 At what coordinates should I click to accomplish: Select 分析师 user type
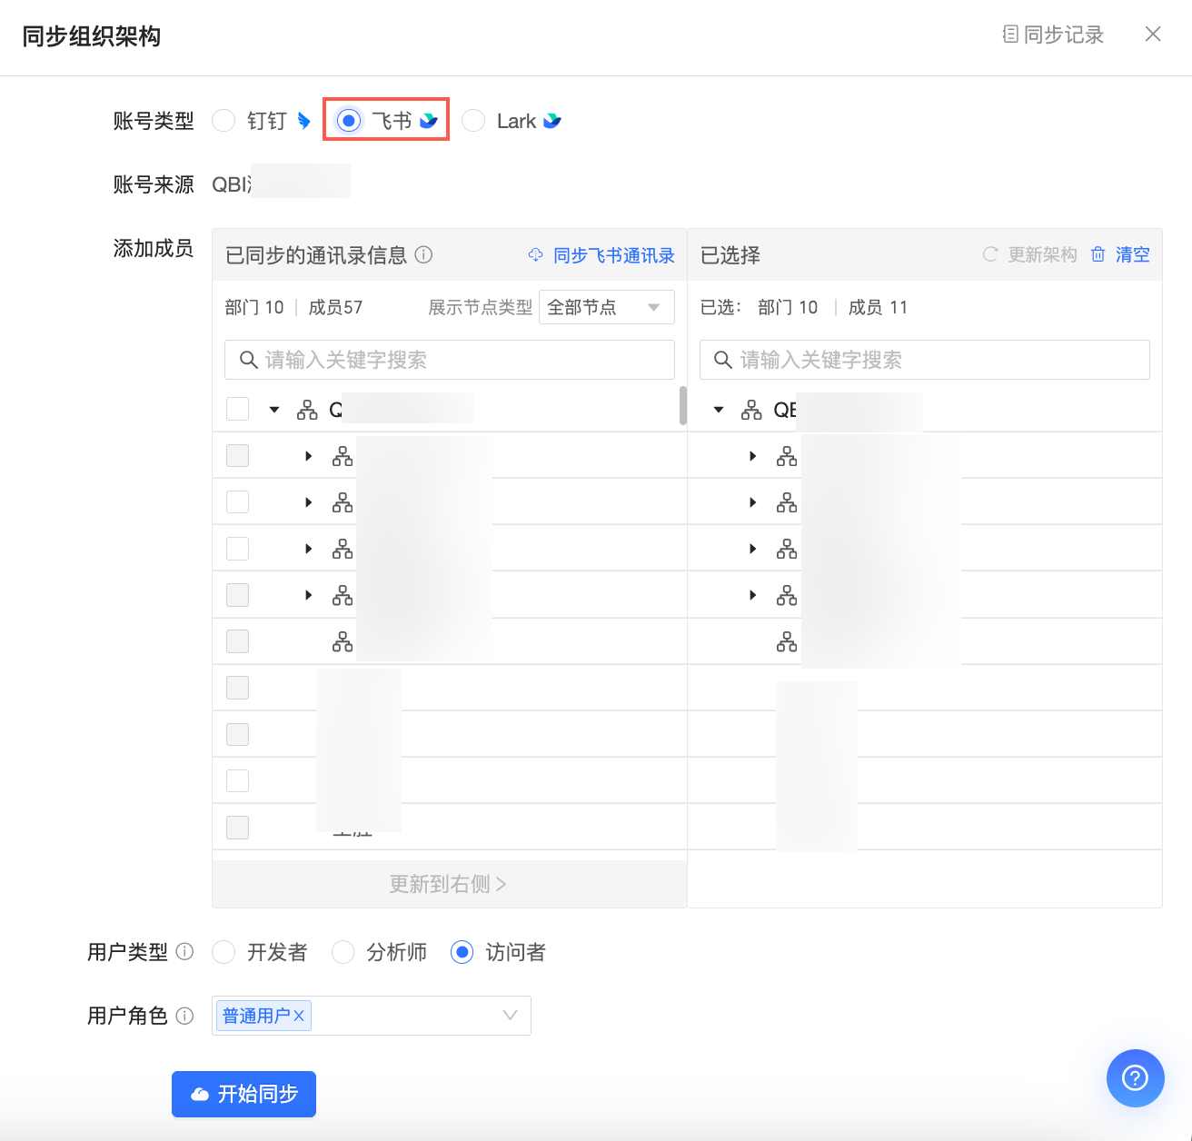[343, 952]
